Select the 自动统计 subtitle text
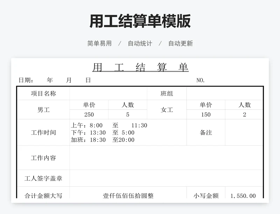Screen dimensions: 280x214 [x=140, y=43]
